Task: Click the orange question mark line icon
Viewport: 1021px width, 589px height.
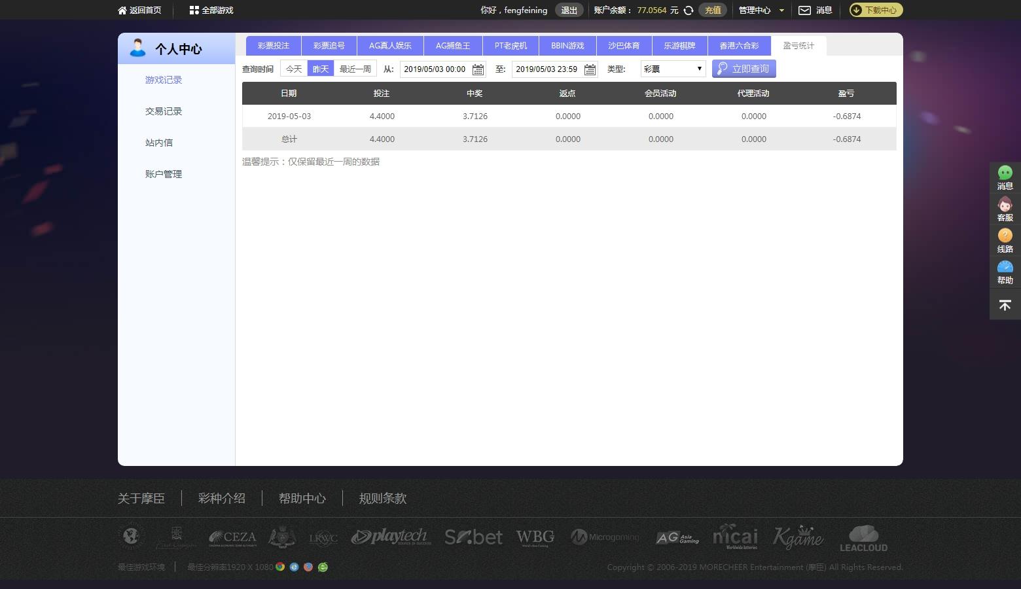Action: coord(1005,235)
